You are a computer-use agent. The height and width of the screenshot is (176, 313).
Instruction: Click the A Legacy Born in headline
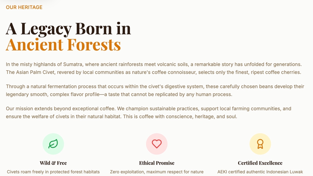tap(68, 29)
